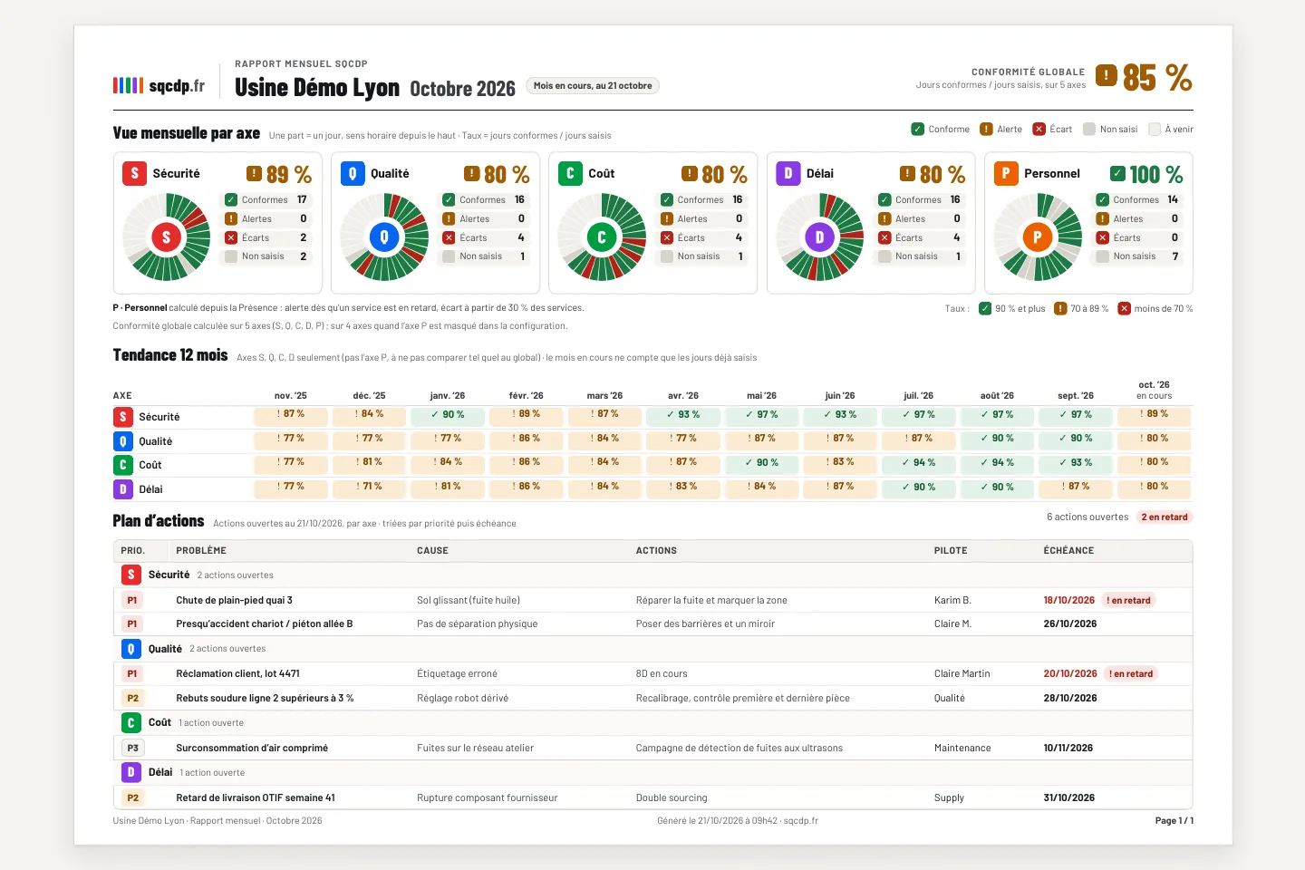This screenshot has width=1305, height=870.
Task: Click the À venir legend square
Action: tap(1155, 129)
